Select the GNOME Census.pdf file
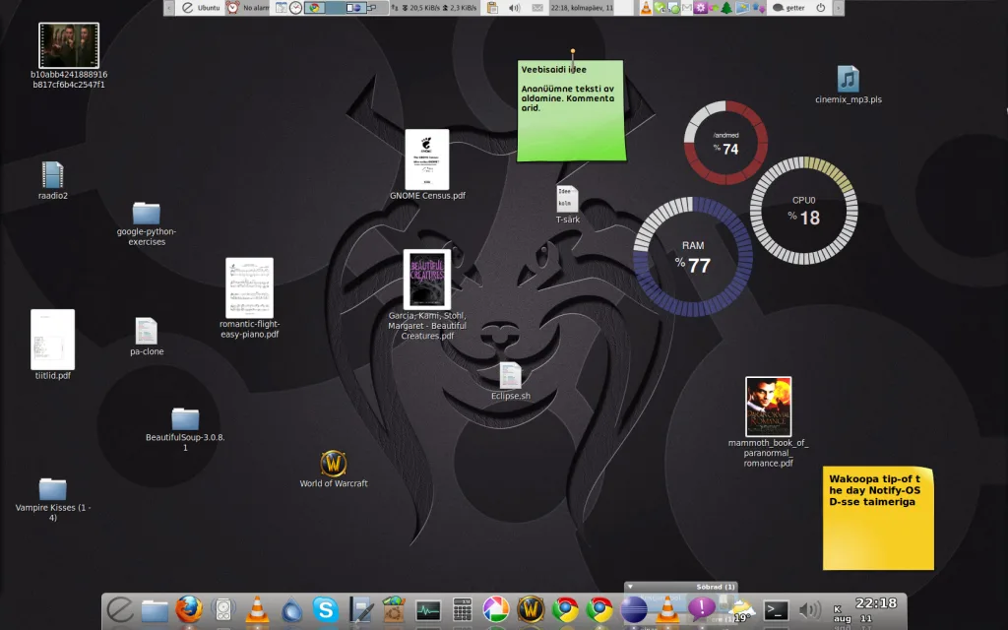Viewport: 1008px width, 630px height. pos(427,159)
